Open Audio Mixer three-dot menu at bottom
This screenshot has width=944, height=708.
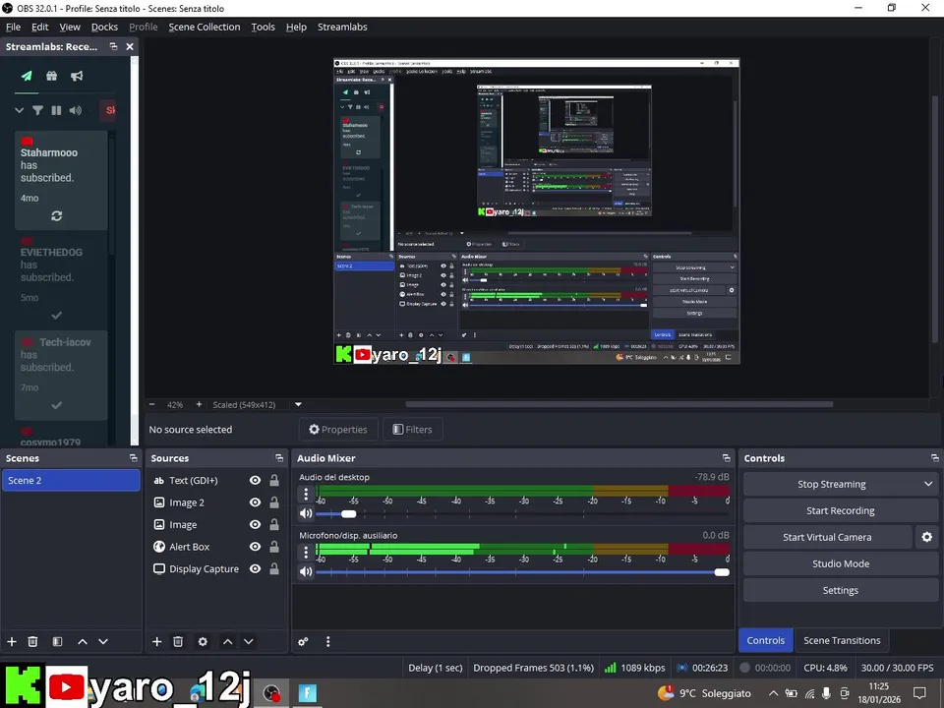(x=327, y=641)
